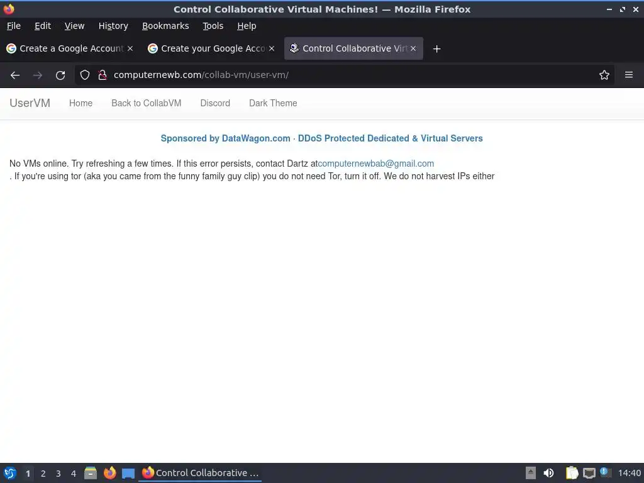Open the File menu
This screenshot has height=483, width=644.
coord(14,26)
